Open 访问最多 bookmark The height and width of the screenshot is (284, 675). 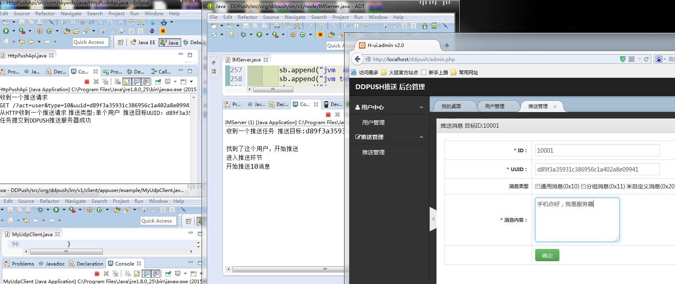click(x=365, y=73)
